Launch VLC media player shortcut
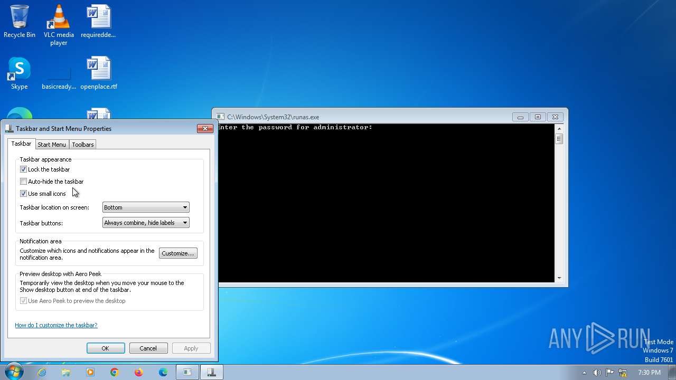This screenshot has width=676, height=380. point(59,24)
